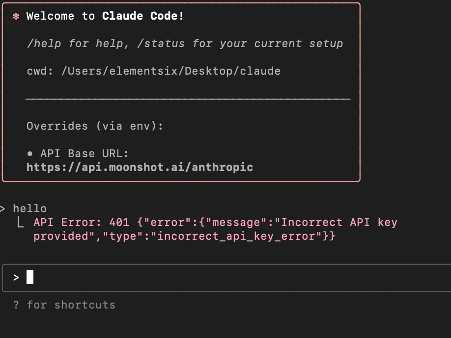
Task: Click the /help command text
Action: [44, 44]
